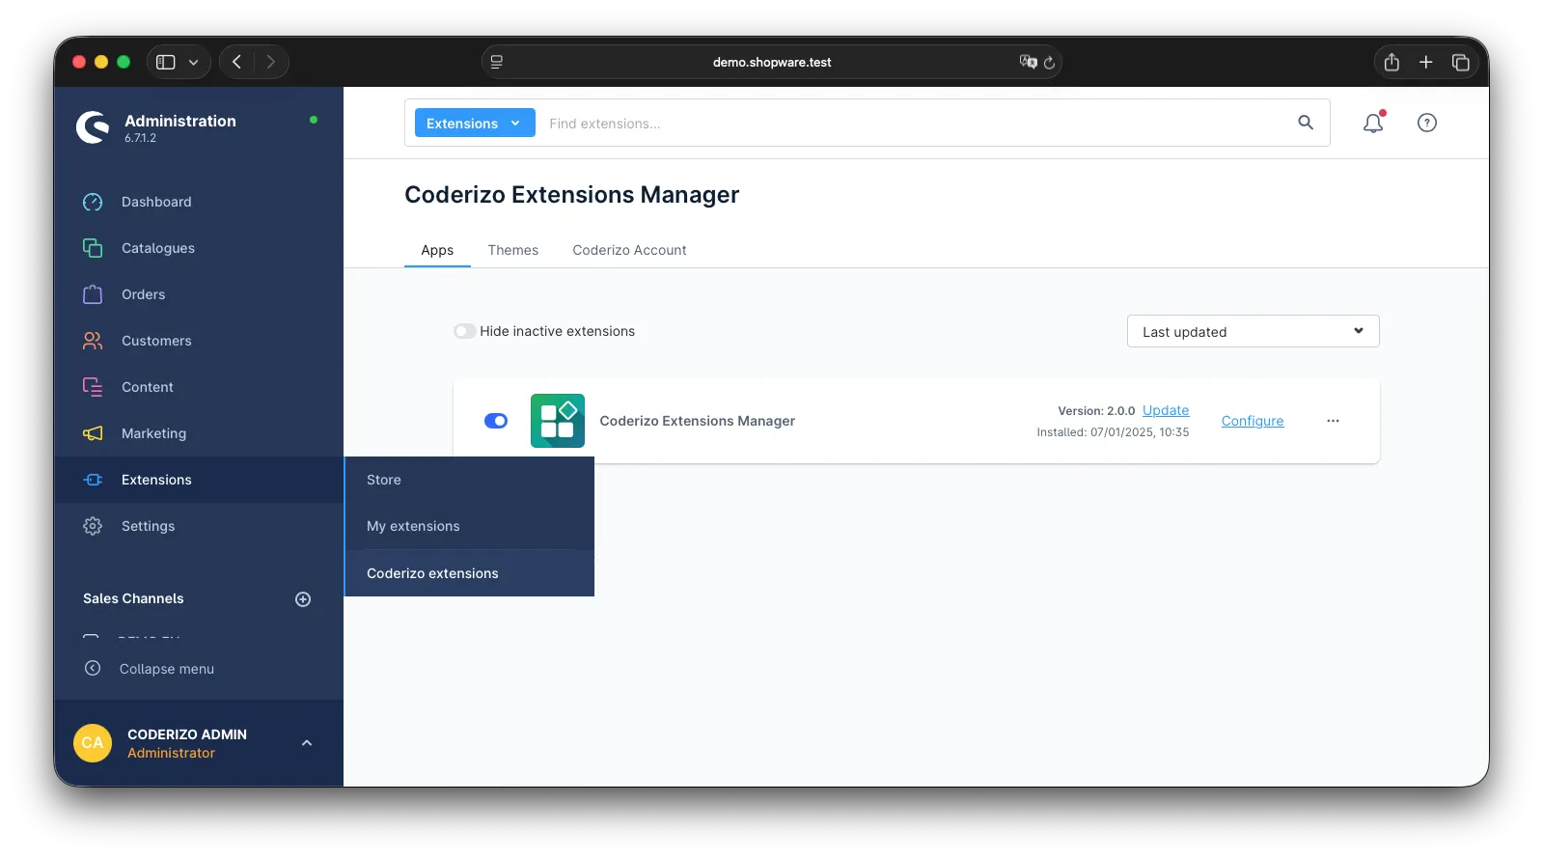
Task: Open the Last updated sorting dropdown
Action: click(x=1252, y=331)
